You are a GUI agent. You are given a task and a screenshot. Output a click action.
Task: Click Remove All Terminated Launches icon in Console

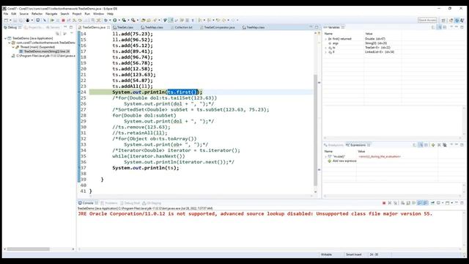click(396, 203)
